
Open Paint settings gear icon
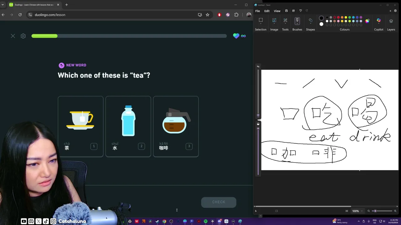pyautogui.click(x=395, y=11)
